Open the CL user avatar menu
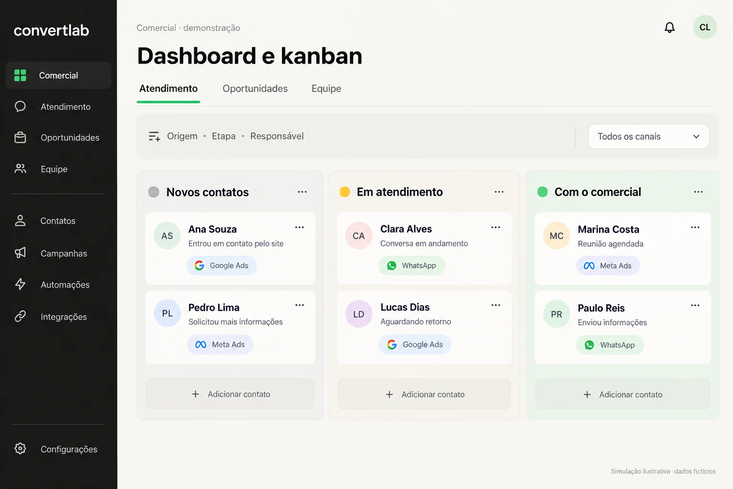Screen dimensions: 733x489 point(705,27)
